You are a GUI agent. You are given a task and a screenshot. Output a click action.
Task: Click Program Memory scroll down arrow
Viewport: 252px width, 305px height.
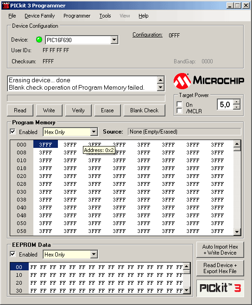coord(237,232)
